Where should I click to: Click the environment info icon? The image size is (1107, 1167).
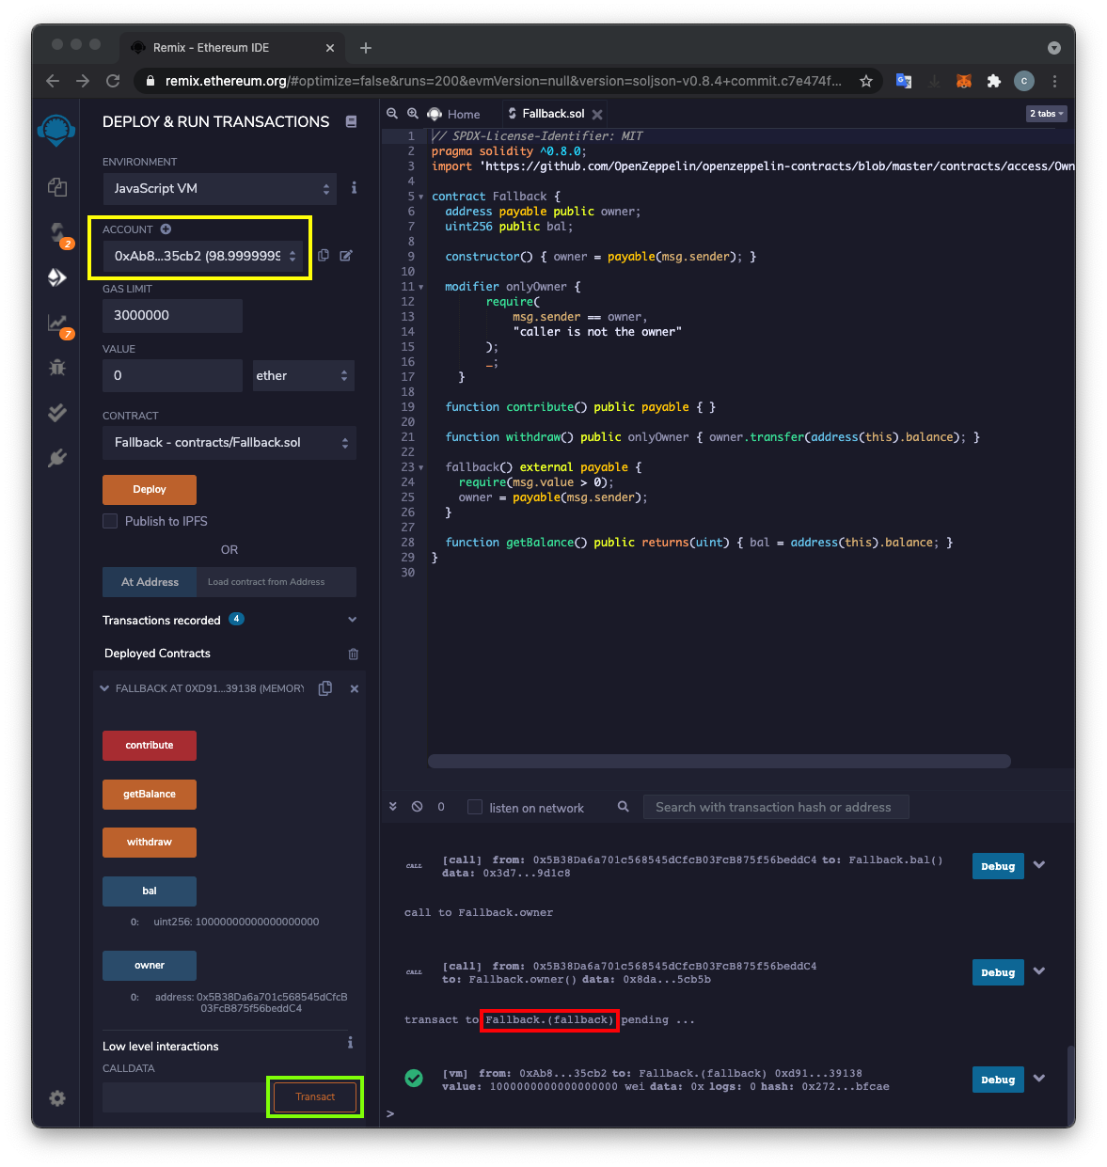click(354, 188)
